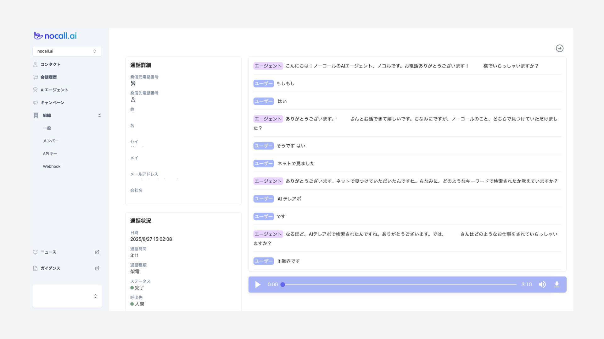Download the call recording
The height and width of the screenshot is (339, 604).
click(x=556, y=285)
